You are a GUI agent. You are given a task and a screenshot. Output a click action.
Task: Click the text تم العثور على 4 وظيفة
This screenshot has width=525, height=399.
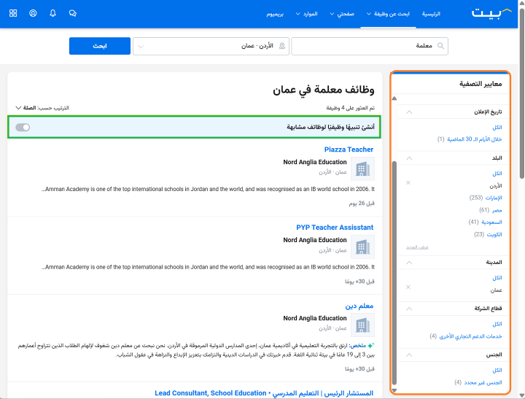pyautogui.click(x=350, y=108)
